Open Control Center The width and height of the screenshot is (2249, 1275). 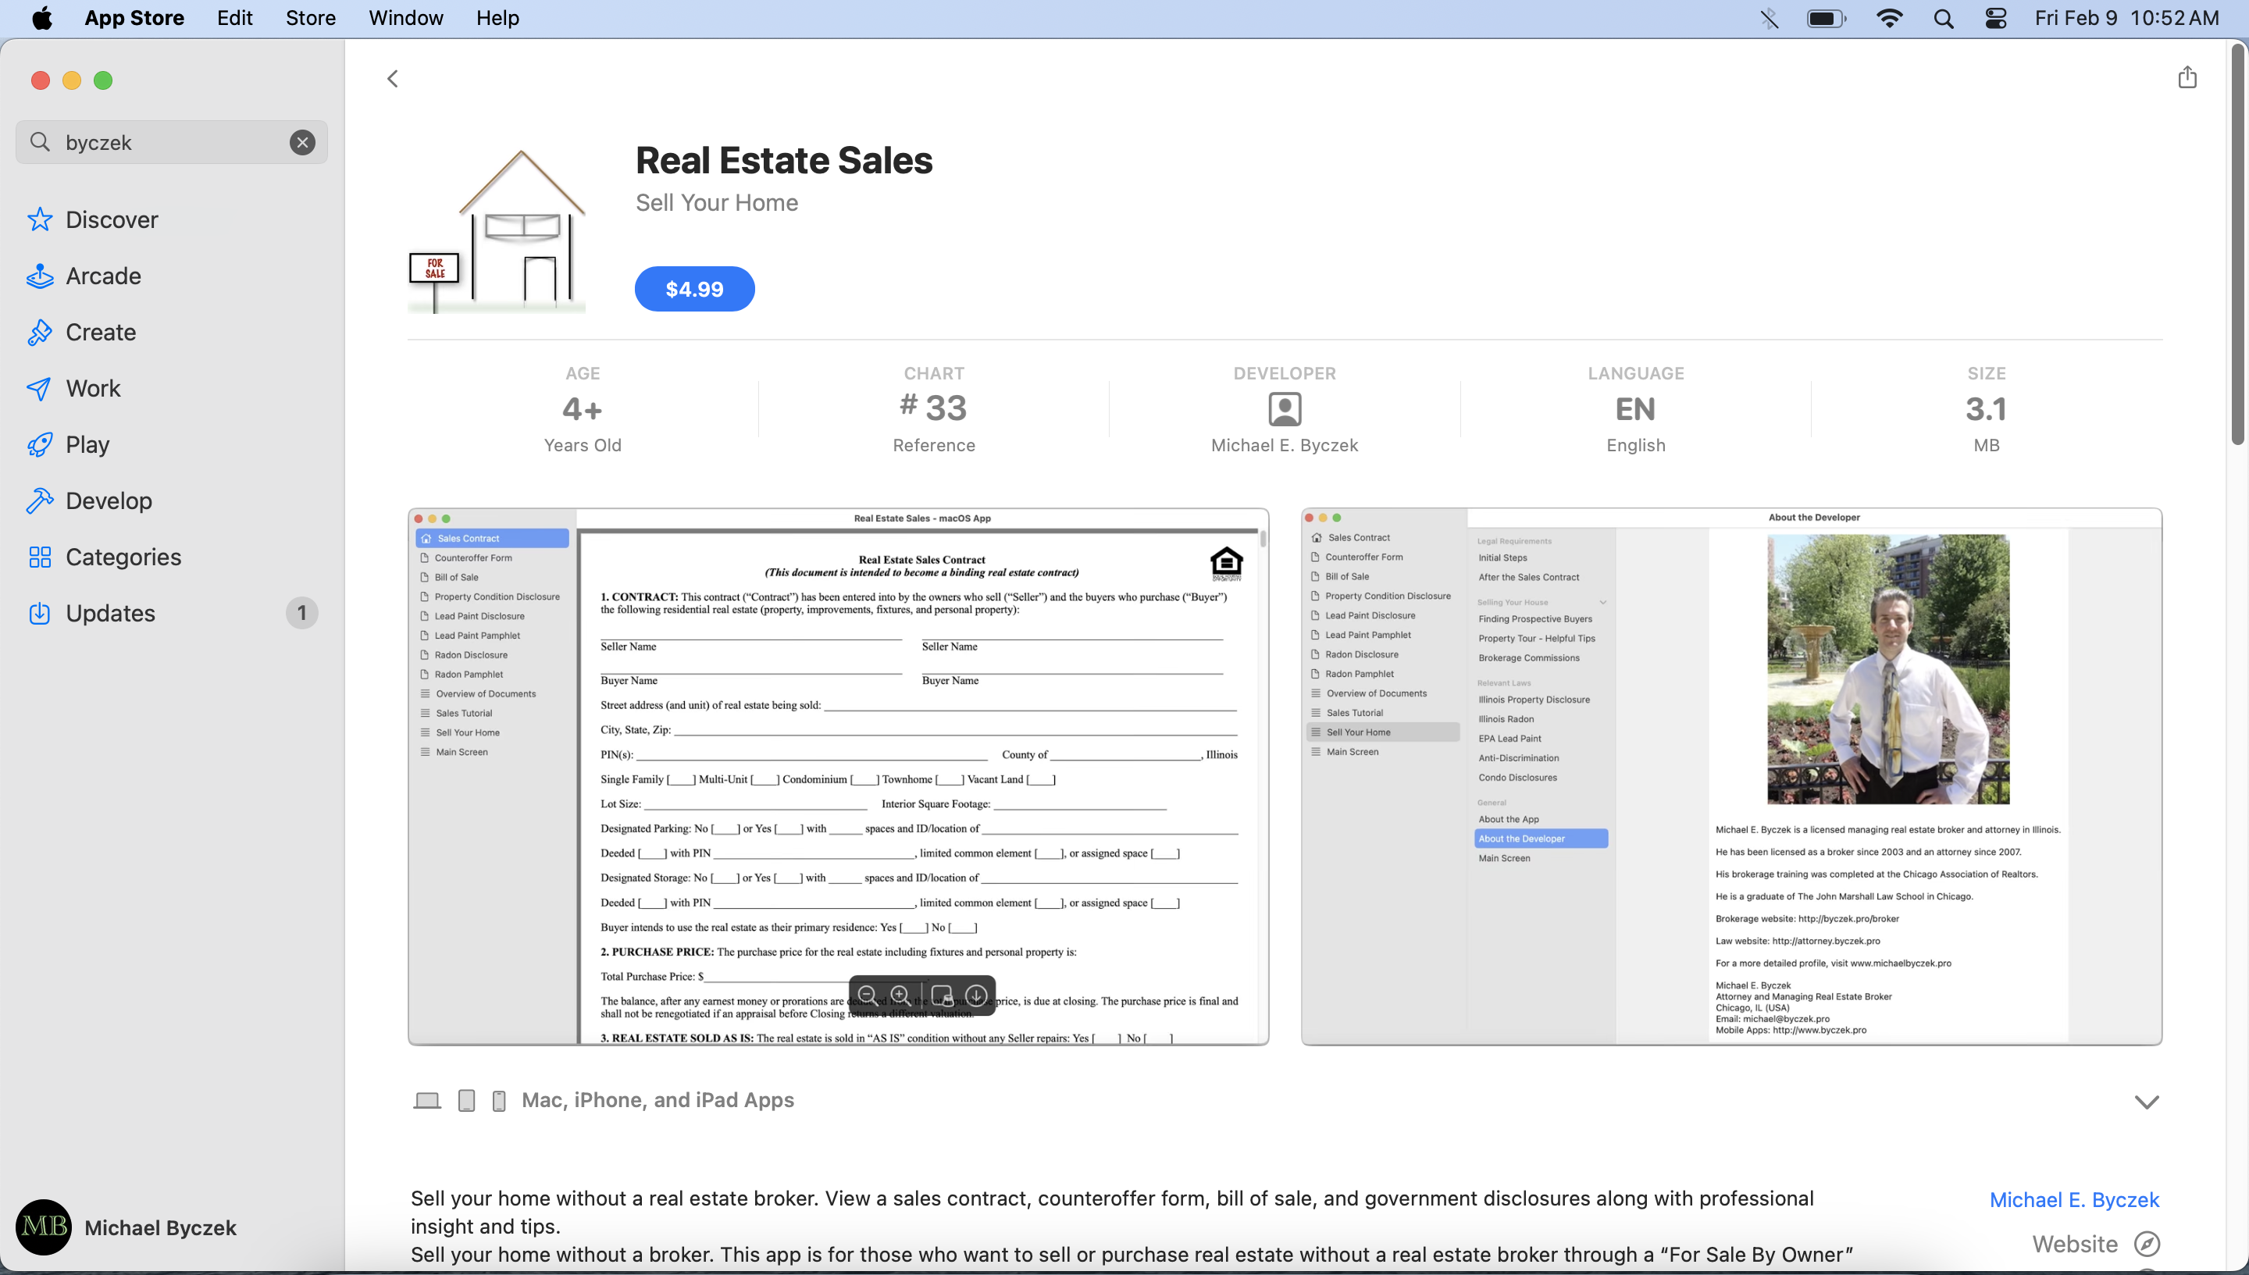pyautogui.click(x=1996, y=19)
